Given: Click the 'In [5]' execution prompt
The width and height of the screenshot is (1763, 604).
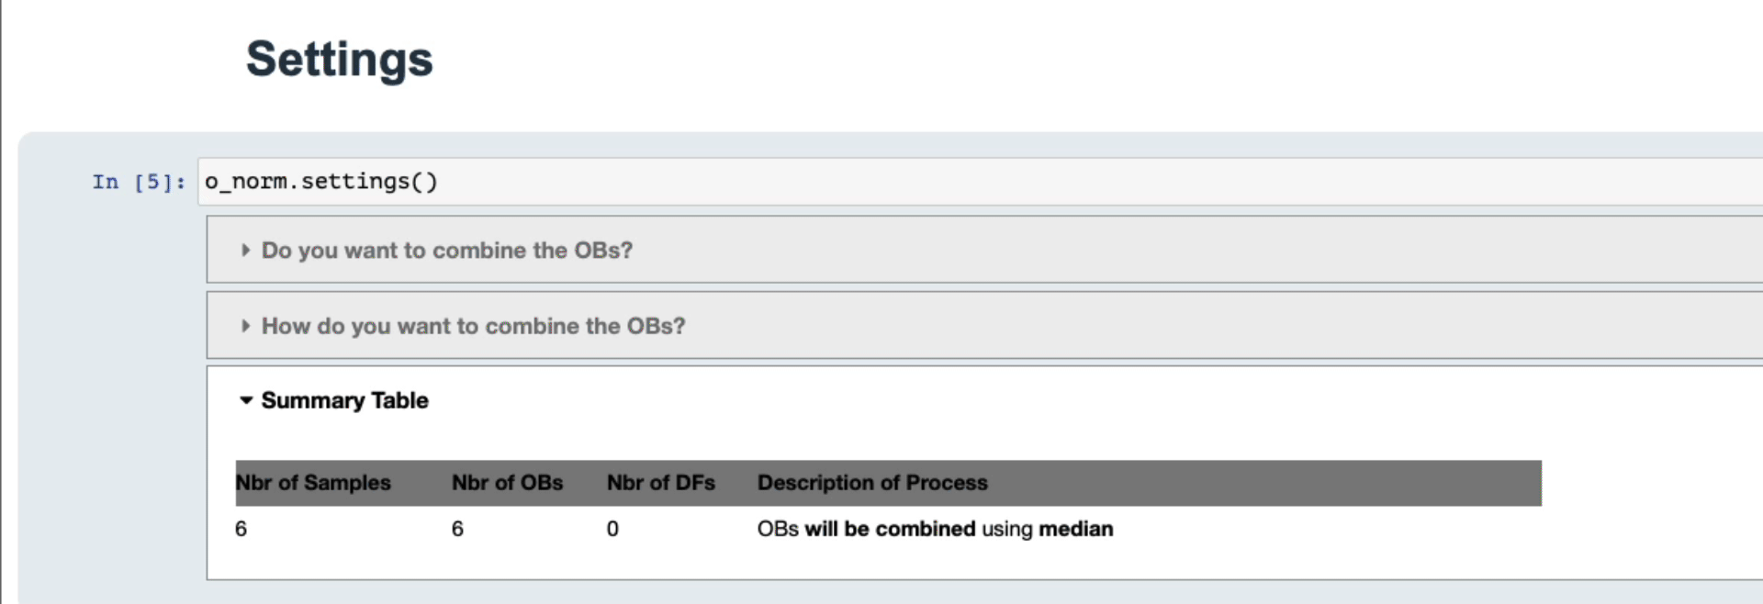Looking at the screenshot, I should click(x=136, y=182).
